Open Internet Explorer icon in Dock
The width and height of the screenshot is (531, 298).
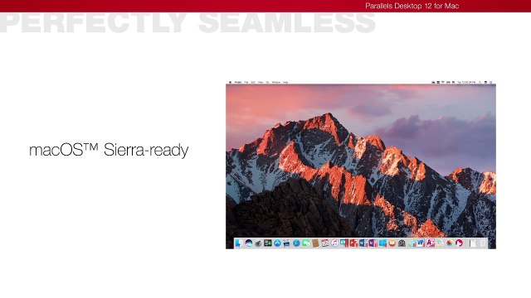click(412, 243)
